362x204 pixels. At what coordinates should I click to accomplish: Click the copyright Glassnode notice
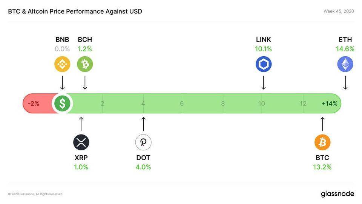pos(35,194)
